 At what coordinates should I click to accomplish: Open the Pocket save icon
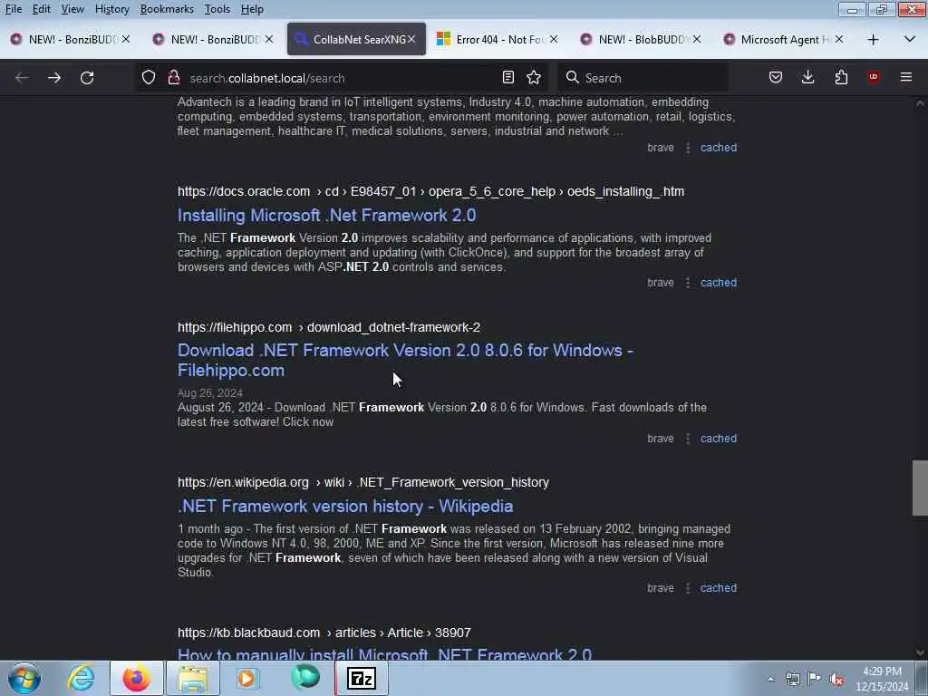pyautogui.click(x=776, y=78)
